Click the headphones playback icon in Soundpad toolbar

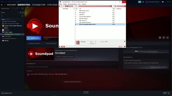(x=62, y=6)
